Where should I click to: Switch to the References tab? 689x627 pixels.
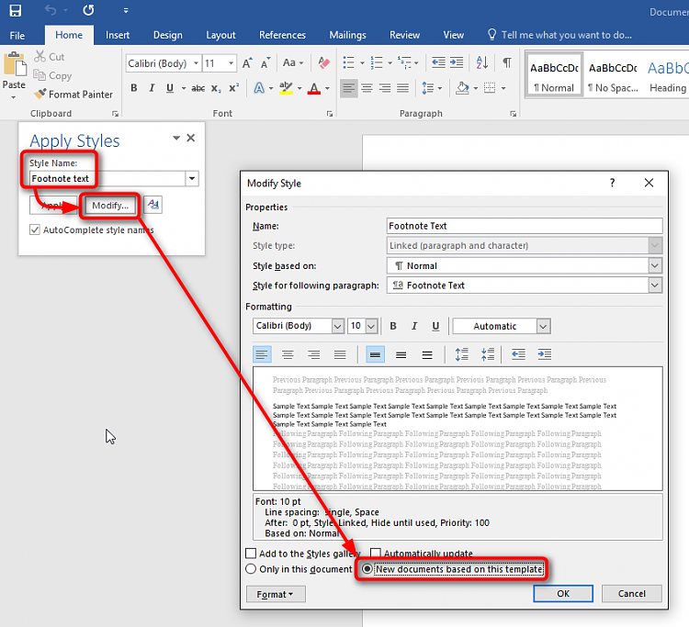[282, 35]
